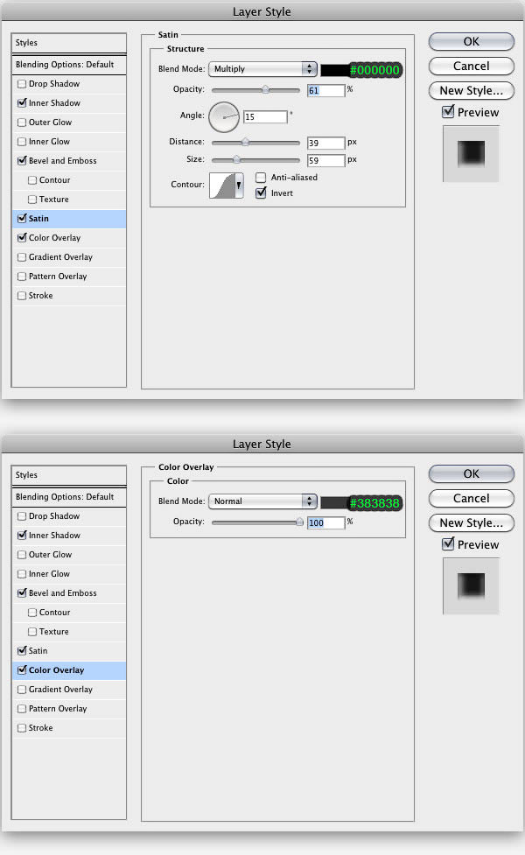Screen dimensions: 525x855
Task: Click the Satin Opacity slider handle
Action: pyautogui.click(x=265, y=90)
